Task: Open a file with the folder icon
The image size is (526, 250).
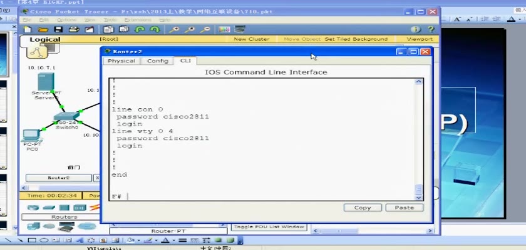Action: pyautogui.click(x=43, y=29)
